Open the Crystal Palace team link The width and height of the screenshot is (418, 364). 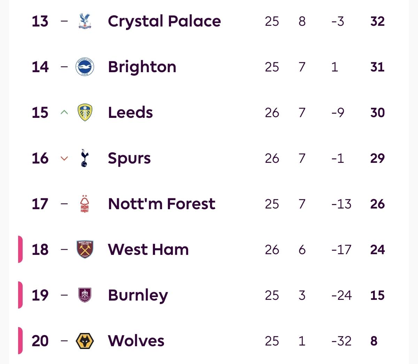point(164,21)
